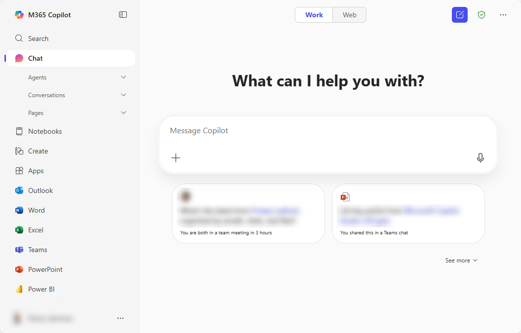Click the plus attachment icon

click(x=176, y=158)
